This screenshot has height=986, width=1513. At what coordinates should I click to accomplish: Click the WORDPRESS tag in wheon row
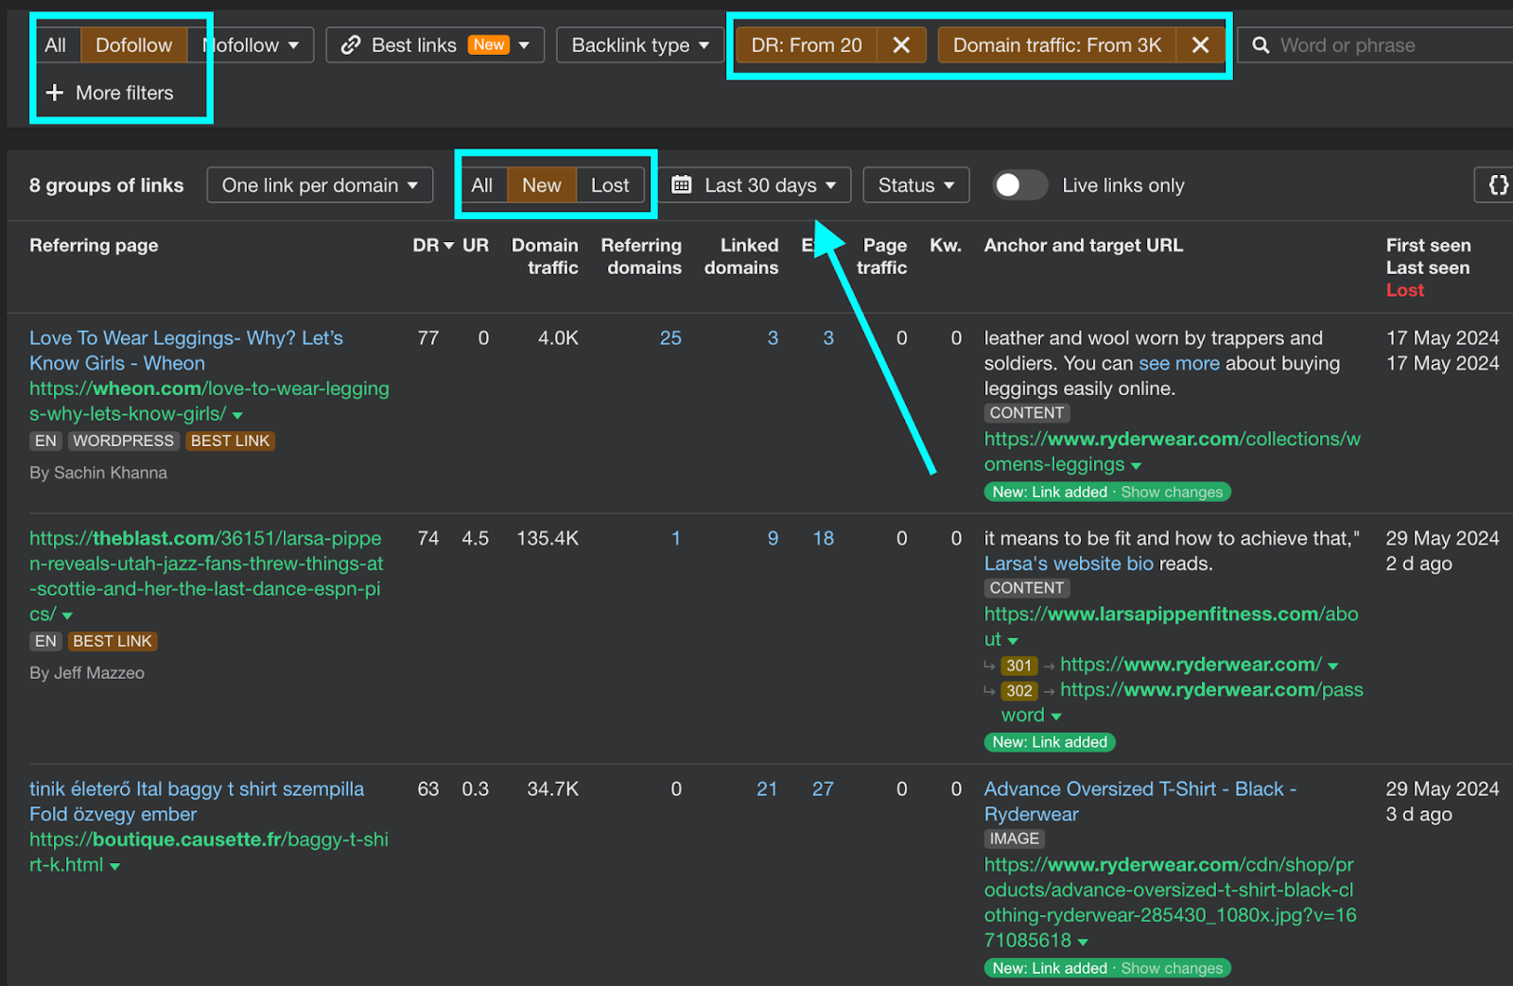124,441
